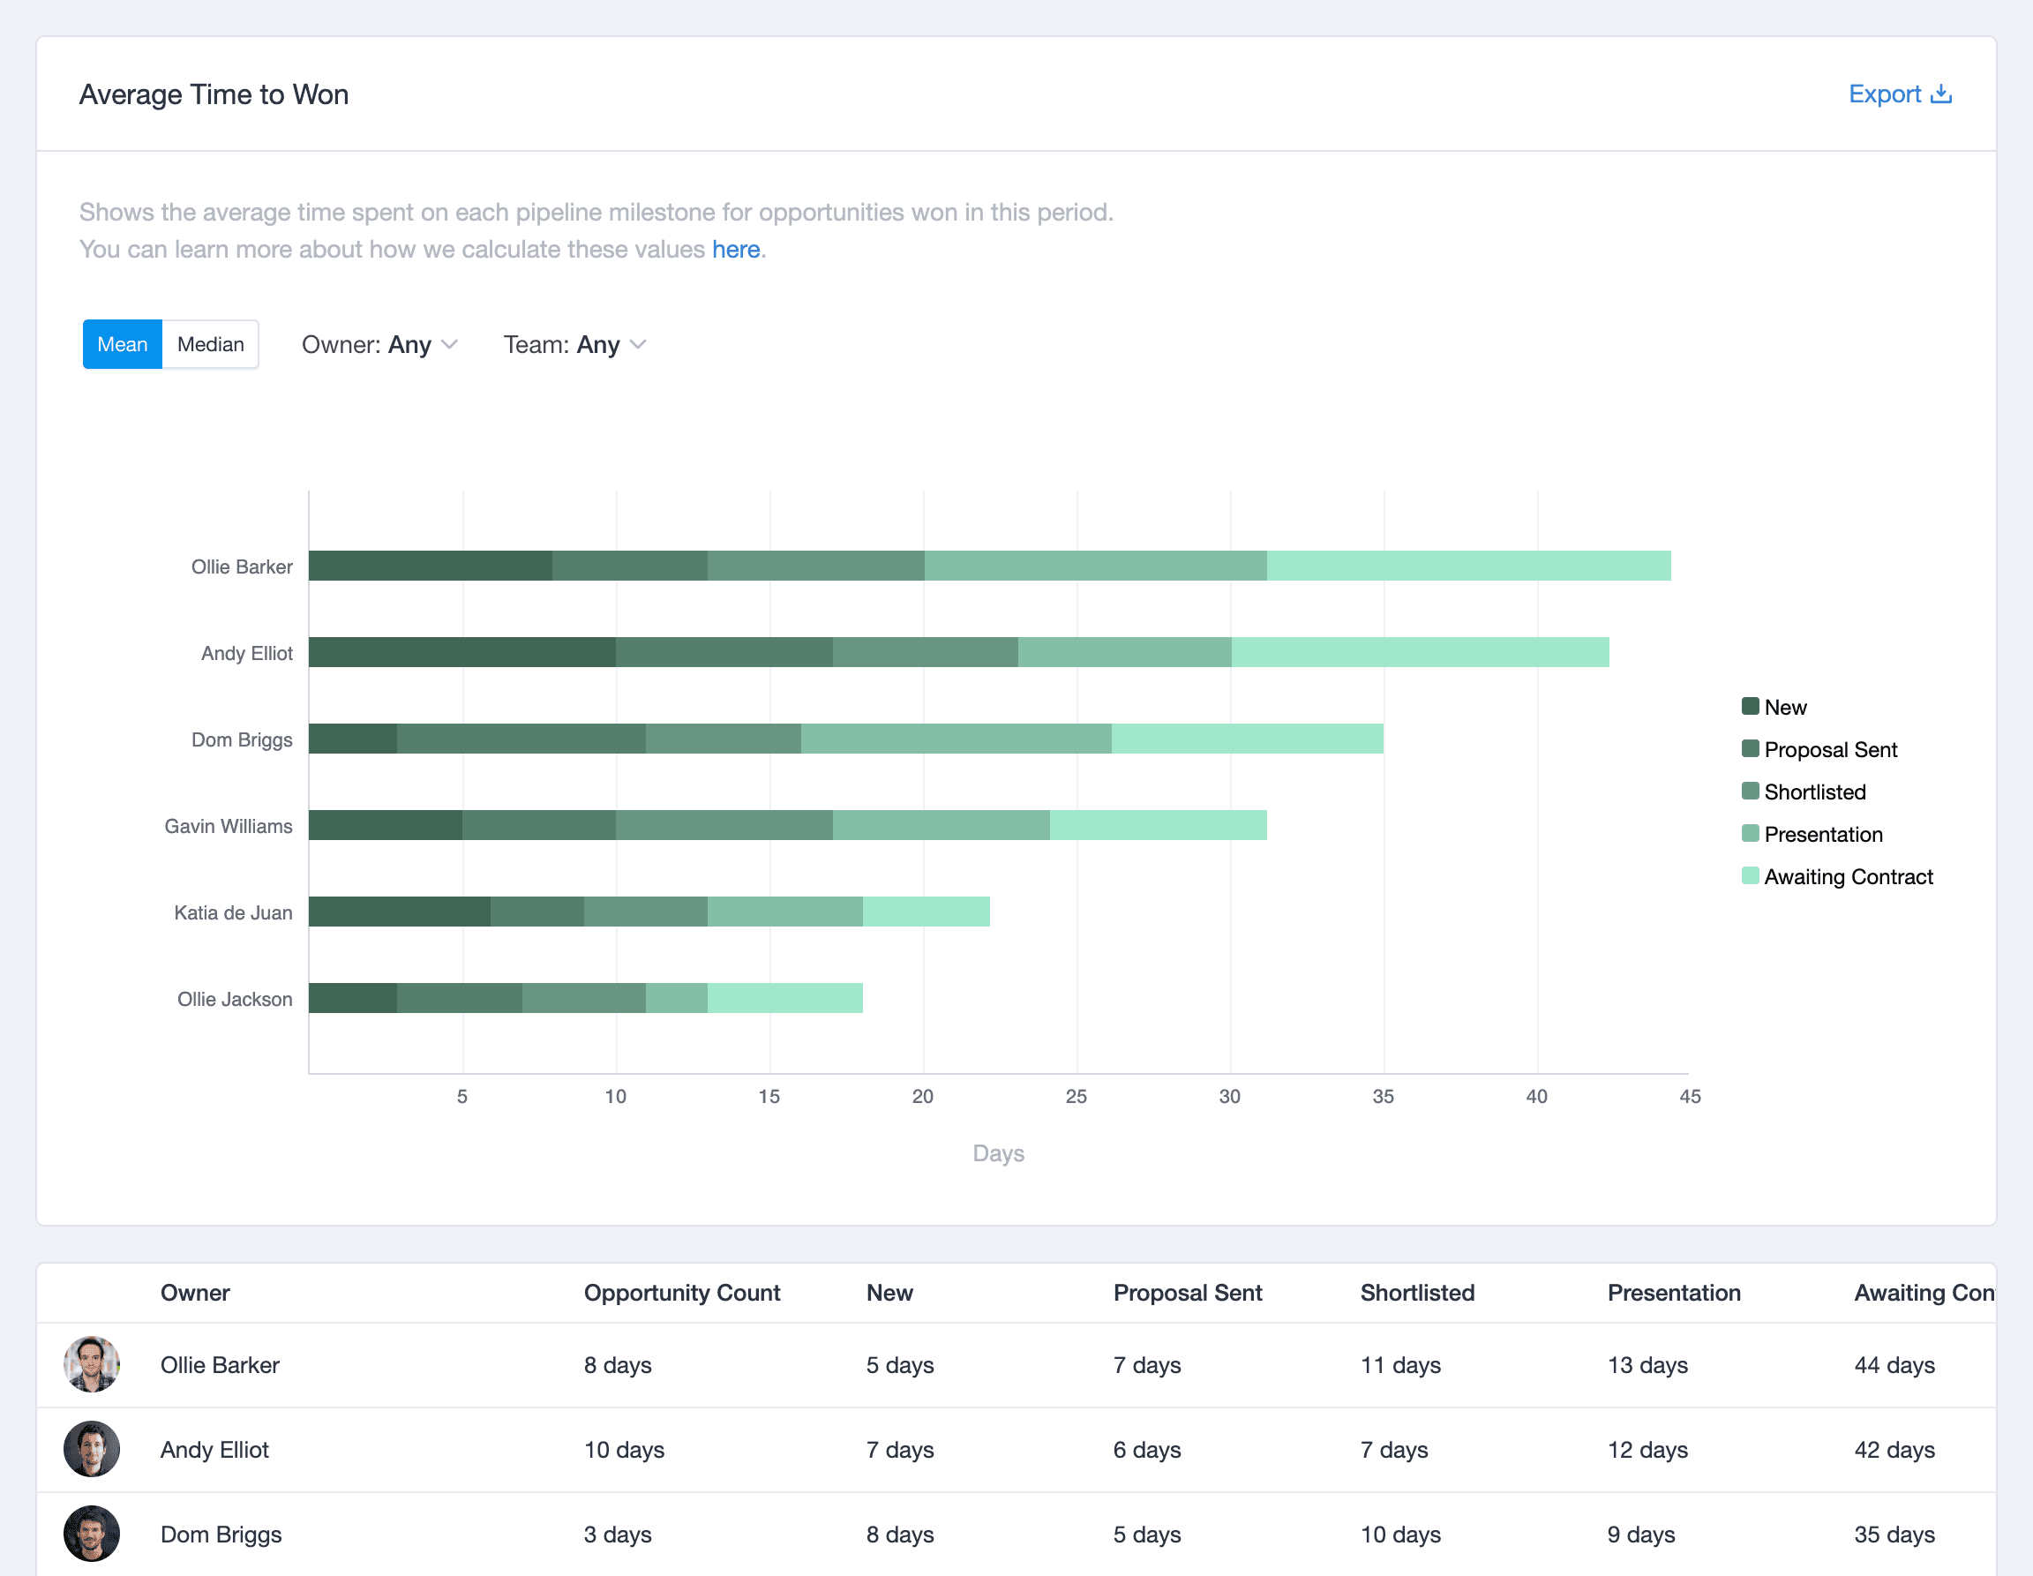Click the chevron next to Owner: Any
This screenshot has height=1576, width=2033.
[x=450, y=344]
